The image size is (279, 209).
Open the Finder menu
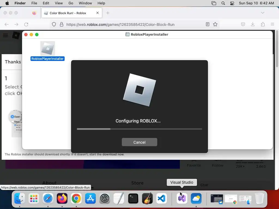(x=20, y=3)
